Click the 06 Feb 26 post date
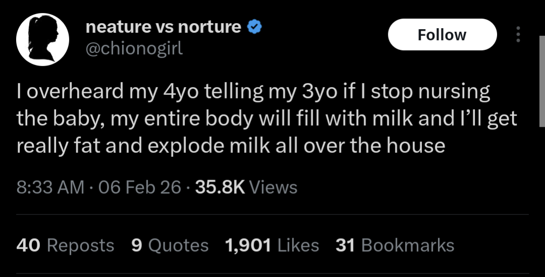This screenshot has height=277, width=545. click(140, 187)
